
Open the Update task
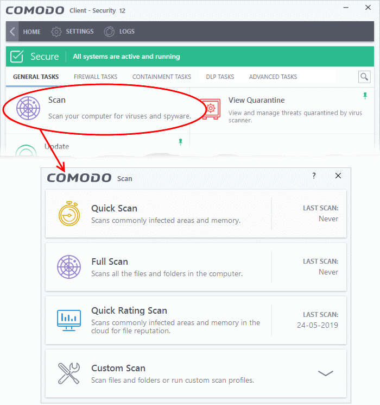coord(57,146)
